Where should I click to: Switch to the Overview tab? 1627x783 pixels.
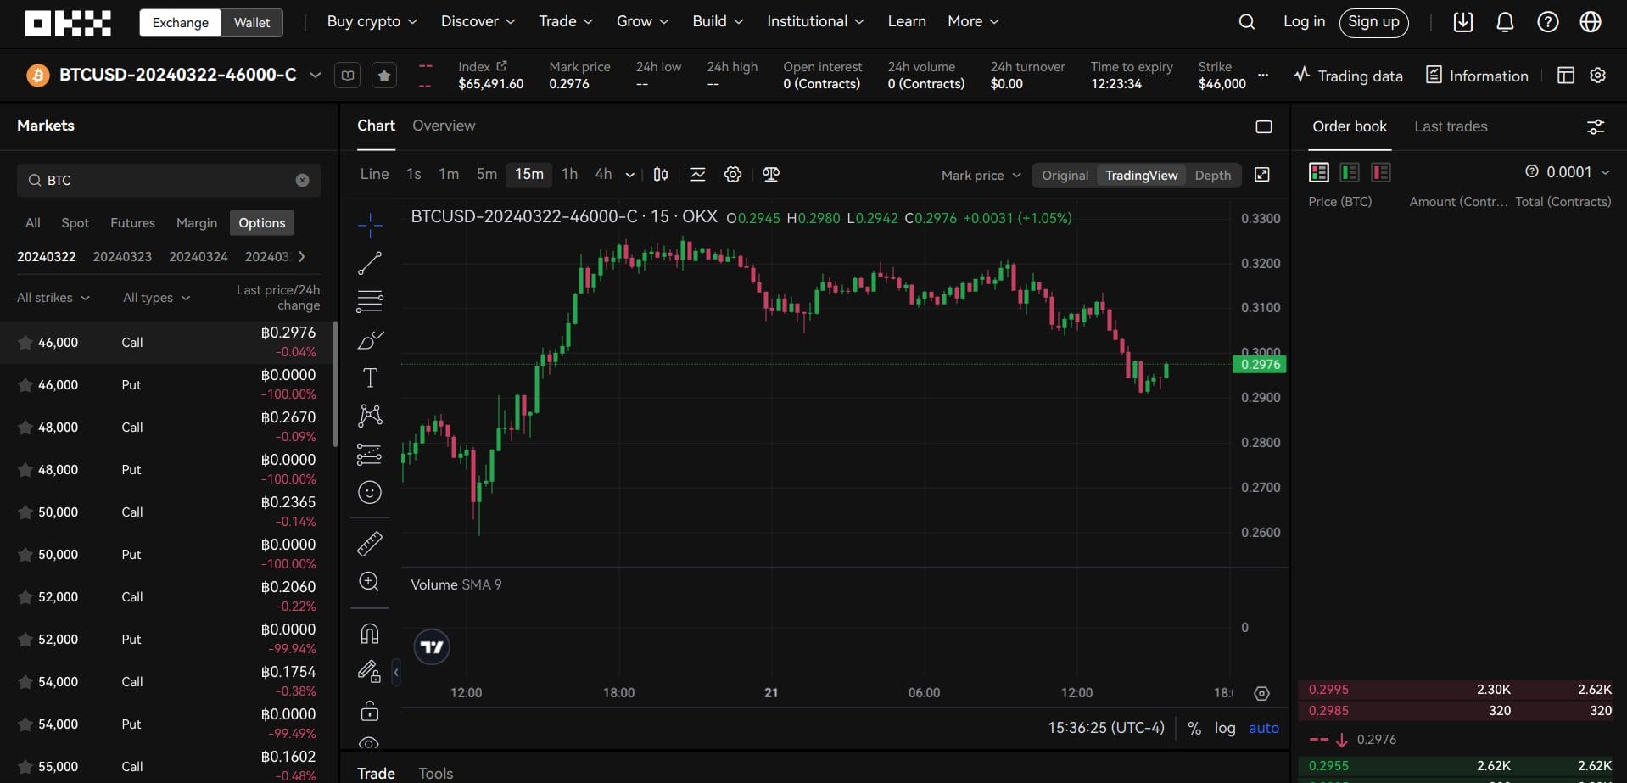[x=443, y=126]
